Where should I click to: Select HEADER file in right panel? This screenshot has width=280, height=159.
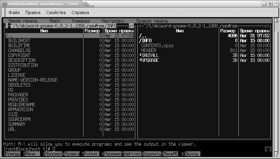[149, 51]
